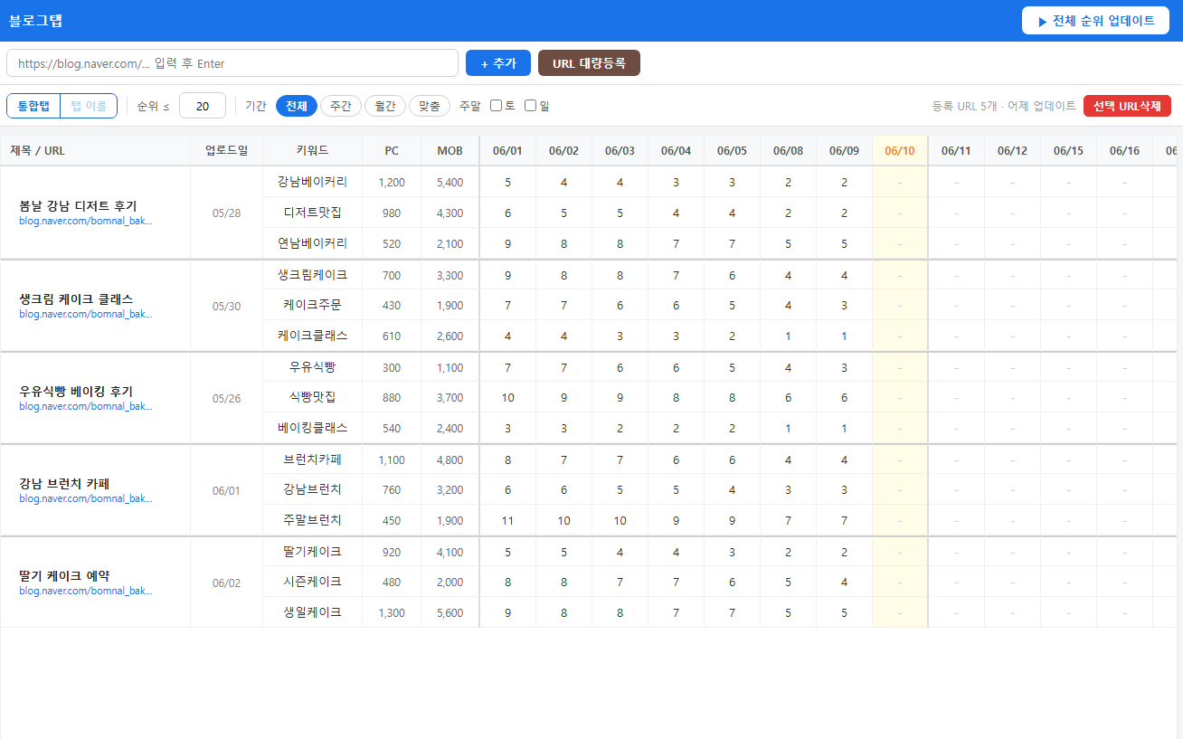
Task: Toggle the 일 weekend checkbox
Action: [x=530, y=106]
